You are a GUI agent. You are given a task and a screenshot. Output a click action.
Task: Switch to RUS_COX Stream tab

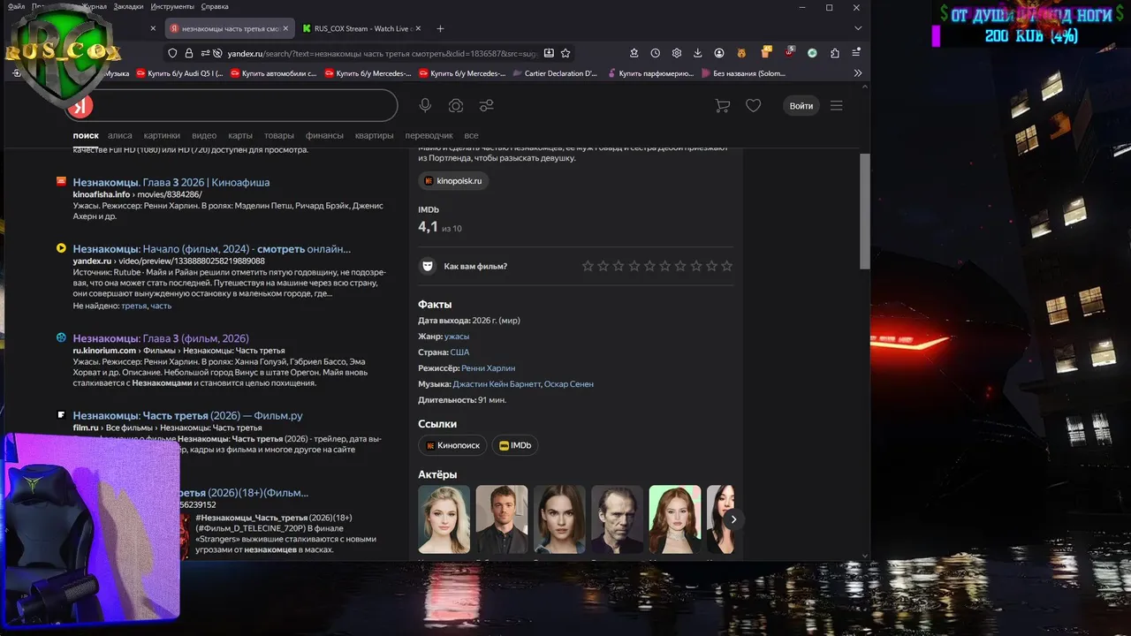(x=361, y=28)
